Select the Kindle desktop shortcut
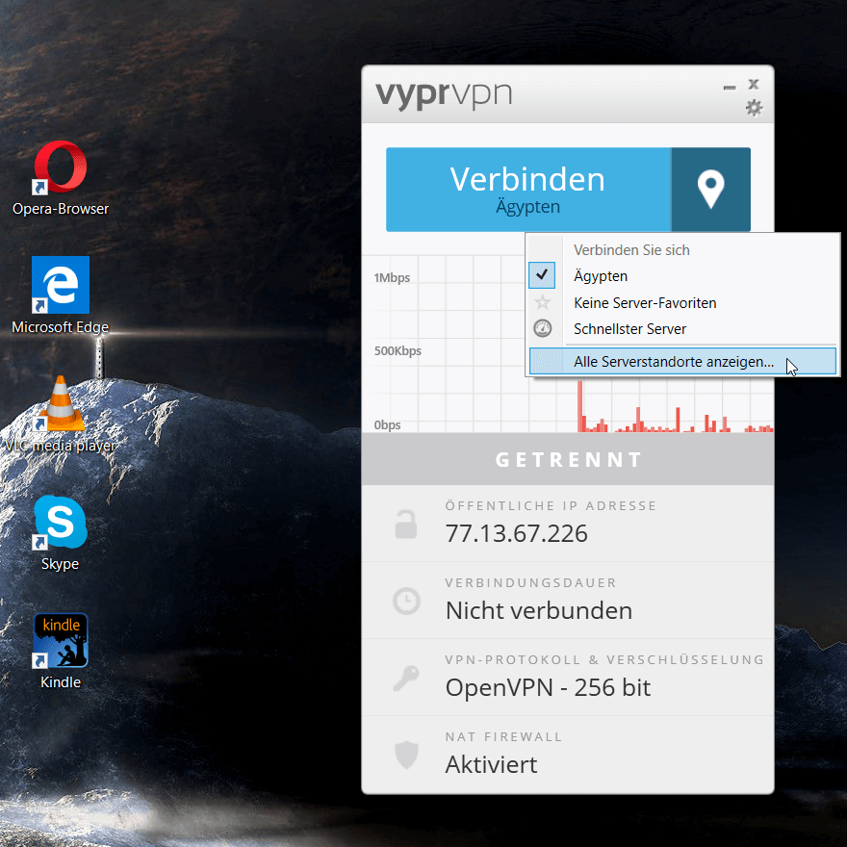 click(61, 651)
